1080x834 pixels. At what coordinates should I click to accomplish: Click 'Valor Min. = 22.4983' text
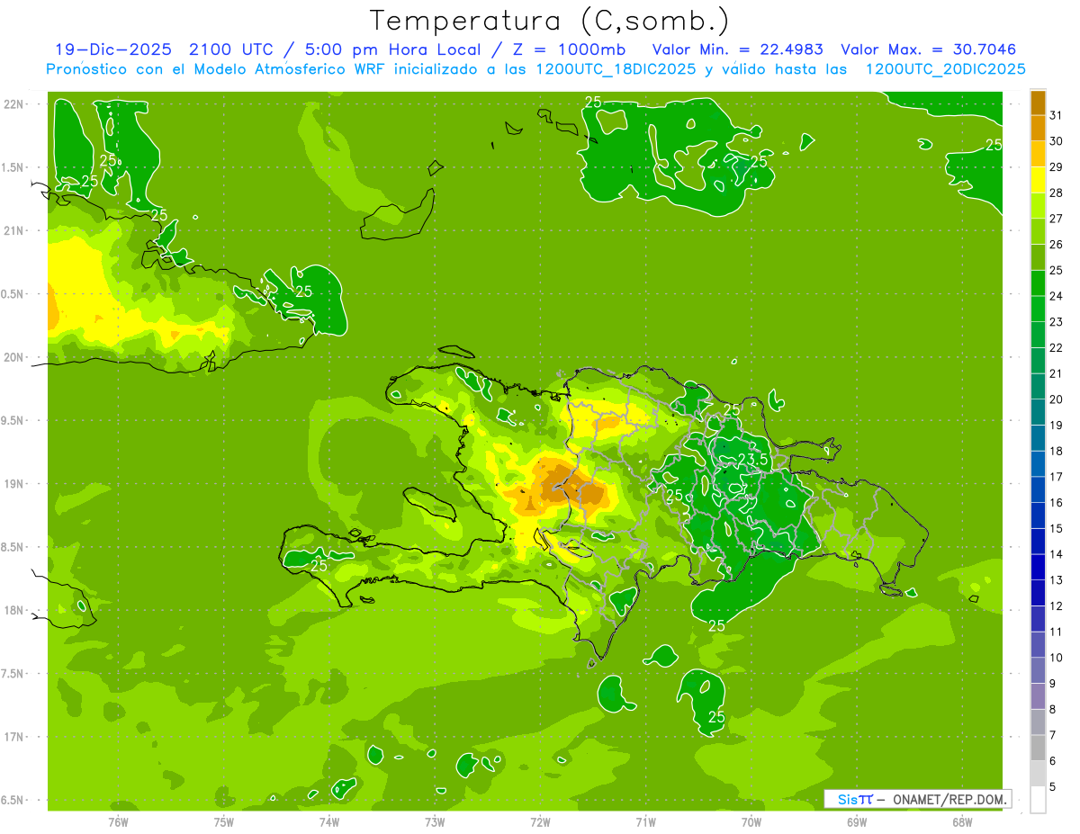click(737, 49)
